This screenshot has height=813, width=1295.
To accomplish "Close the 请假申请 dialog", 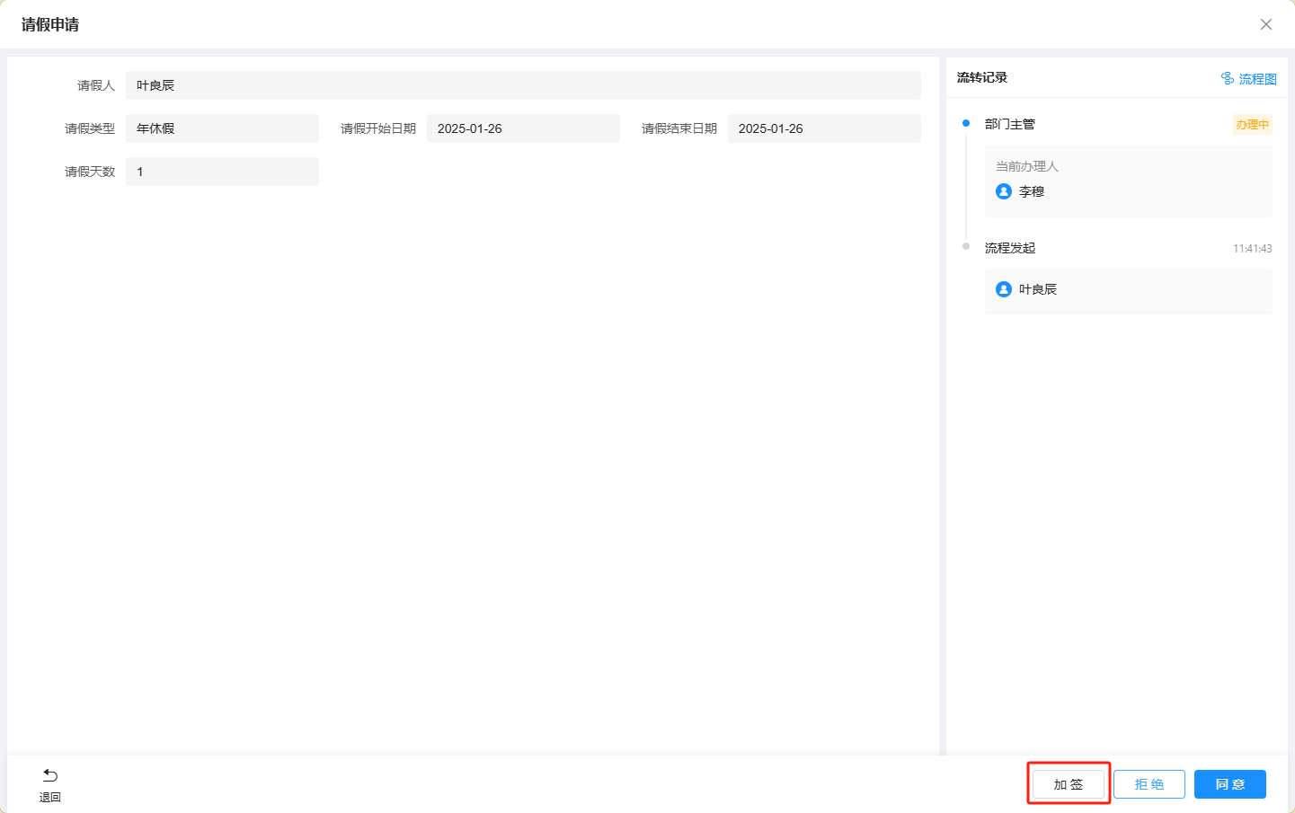I will [x=1265, y=24].
